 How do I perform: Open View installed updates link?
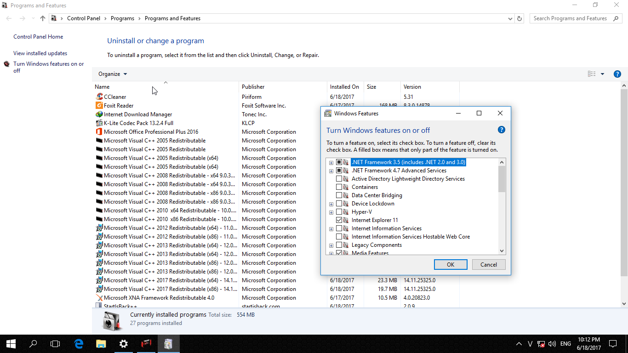click(40, 53)
